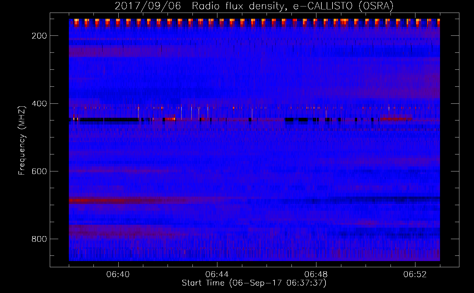This screenshot has height=293, width=474.
Task: Click the 200 frequency tick label
Action: (39, 36)
